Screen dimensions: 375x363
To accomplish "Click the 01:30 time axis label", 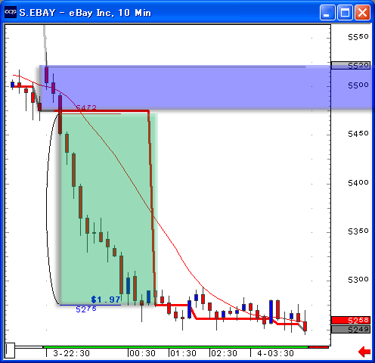I will coord(183,353).
